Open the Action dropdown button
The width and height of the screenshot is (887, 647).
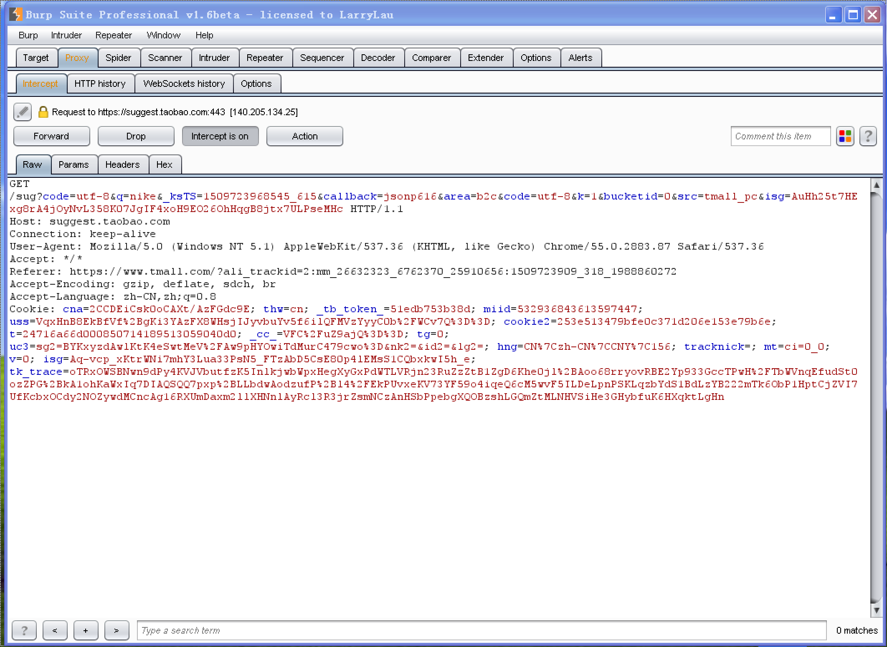(305, 136)
